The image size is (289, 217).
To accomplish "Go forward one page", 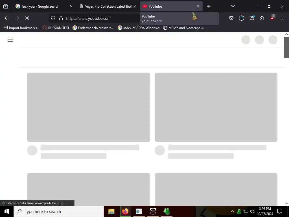I will click(17, 18).
